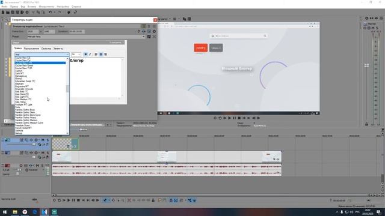
Task: Adjust the audio track volume slider
Action: [19, 170]
